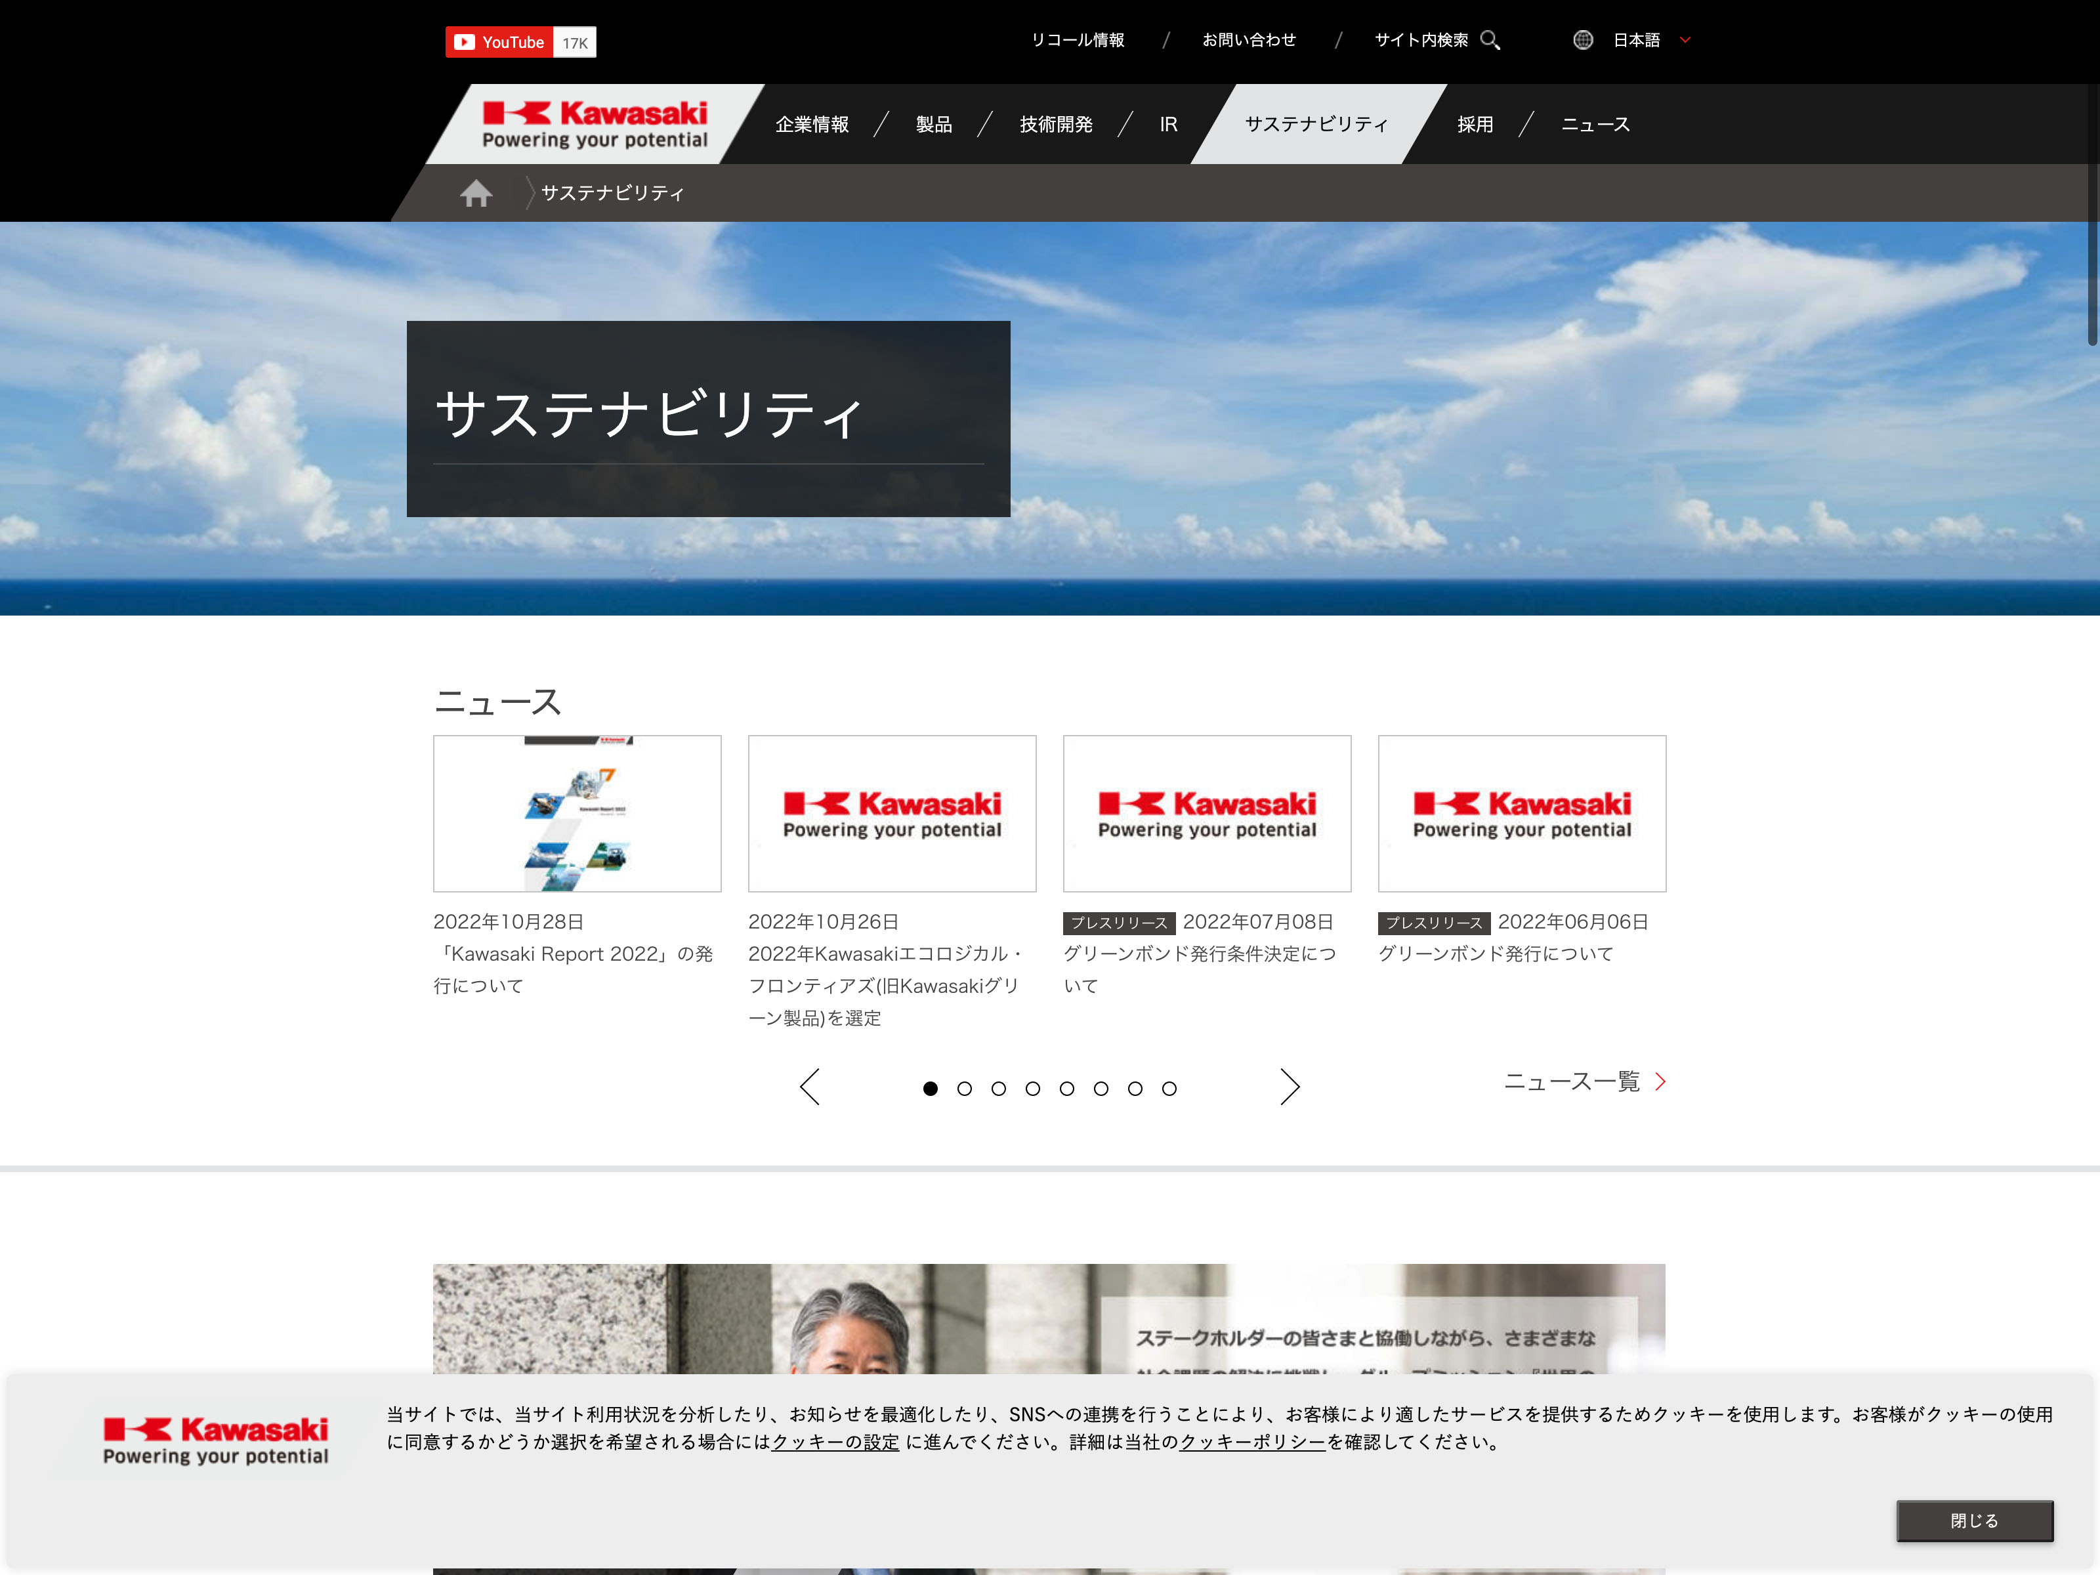Click the globe language icon
Screen dimensions: 2100x1575
1583,40
